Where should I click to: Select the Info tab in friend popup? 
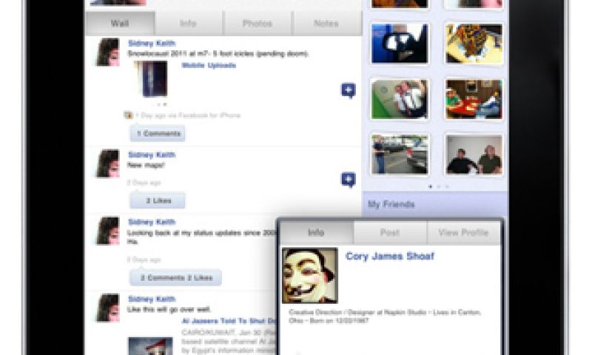pos(316,232)
